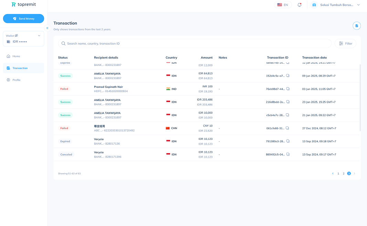Click the Status column header
367x226 pixels.
63,57
